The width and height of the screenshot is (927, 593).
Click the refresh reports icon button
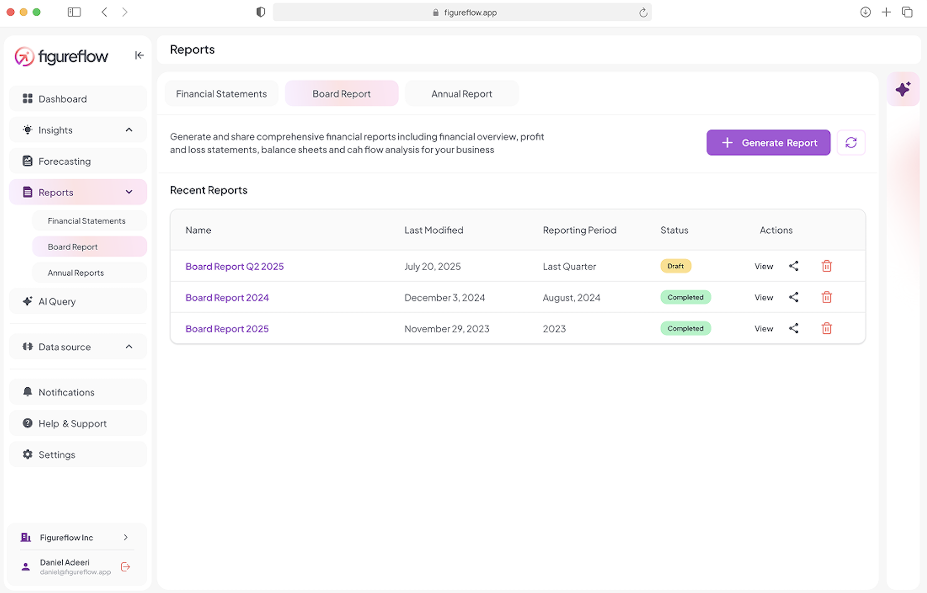851,143
